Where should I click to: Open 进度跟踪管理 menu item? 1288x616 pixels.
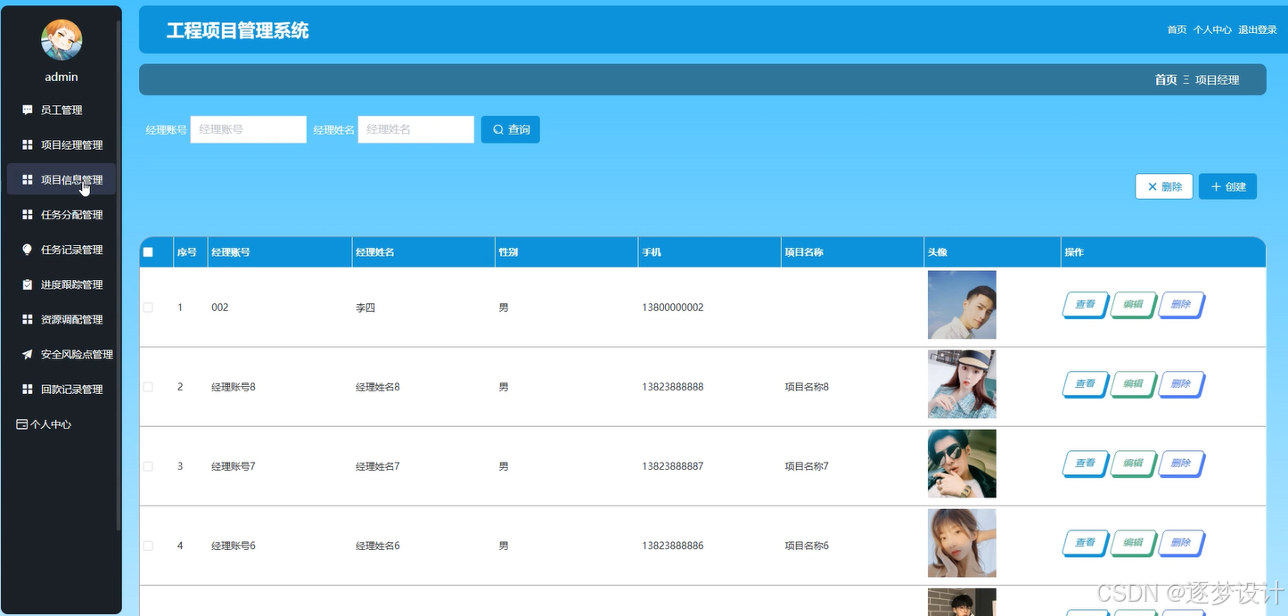pyautogui.click(x=62, y=284)
